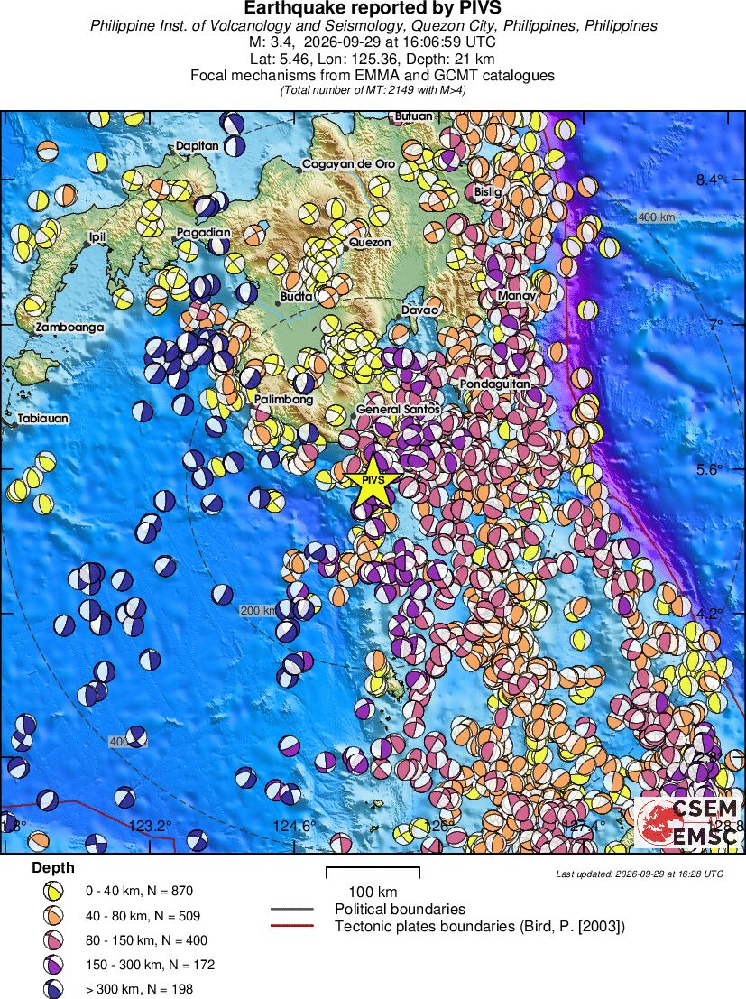Image resolution: width=746 pixels, height=999 pixels.
Task: Click the CSEM EMSC logo
Action: click(x=688, y=822)
